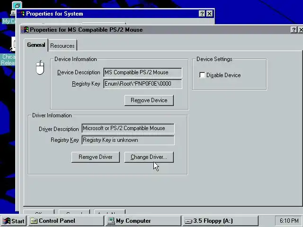Click the Device Description field
This screenshot has height=227, width=303.
[143, 72]
